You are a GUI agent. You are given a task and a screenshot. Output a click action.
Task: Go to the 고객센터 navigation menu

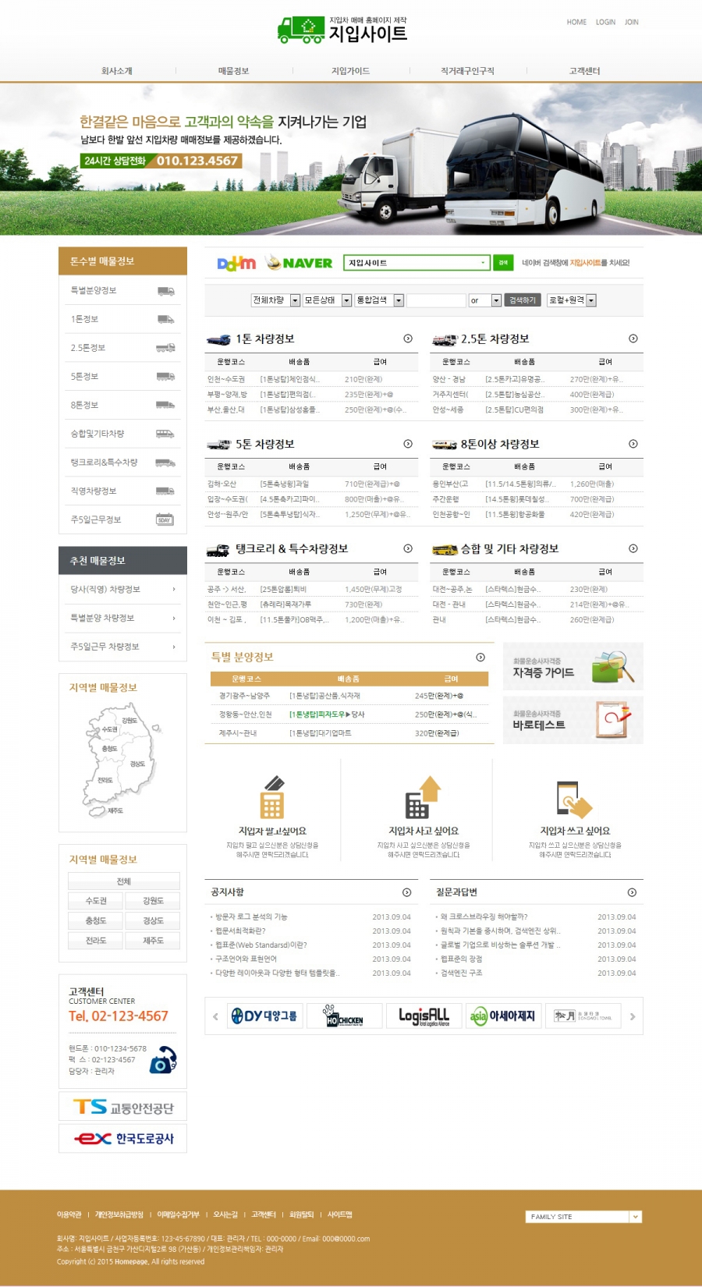(584, 71)
